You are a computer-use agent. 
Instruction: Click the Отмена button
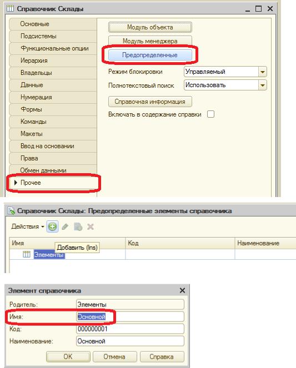click(x=115, y=357)
